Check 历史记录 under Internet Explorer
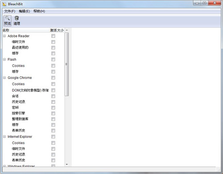 coord(53,154)
